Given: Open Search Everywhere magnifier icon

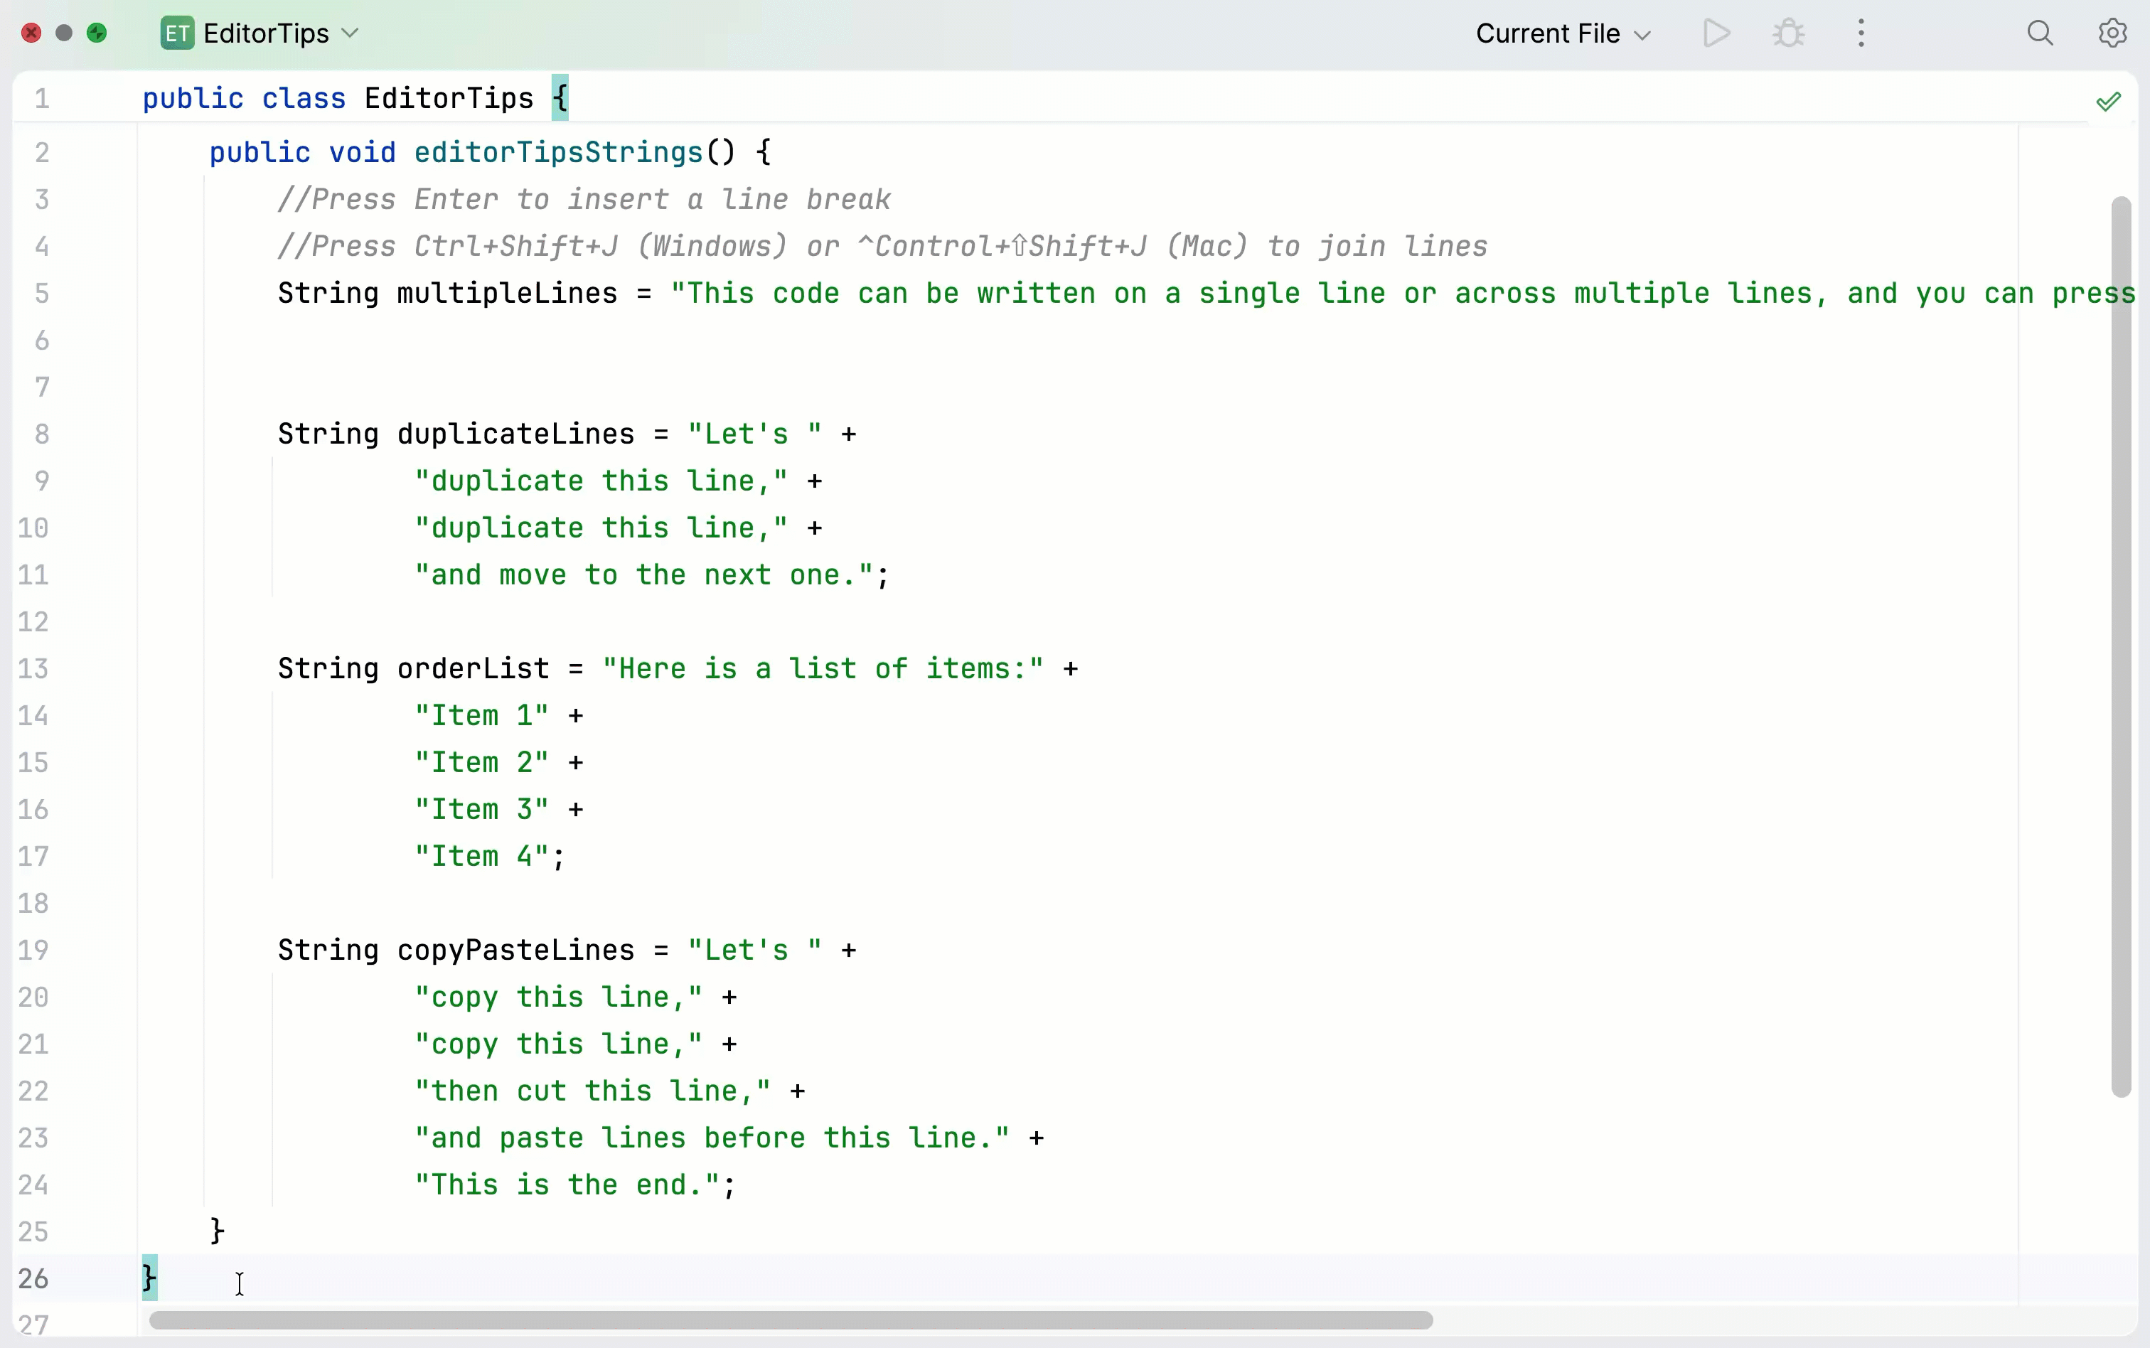Looking at the screenshot, I should (2041, 34).
